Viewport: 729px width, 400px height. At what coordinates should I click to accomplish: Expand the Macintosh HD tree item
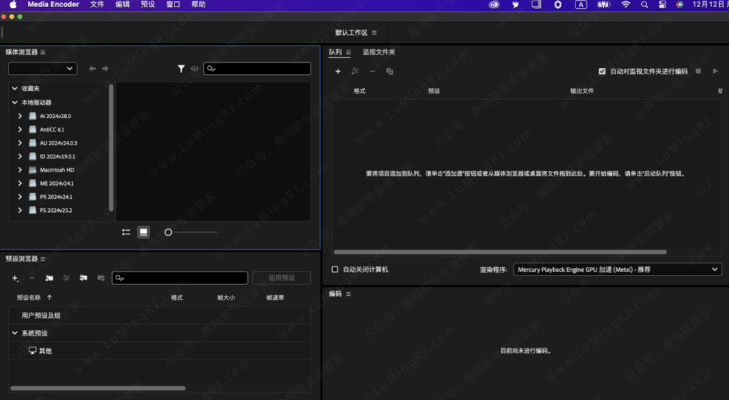(x=19, y=169)
